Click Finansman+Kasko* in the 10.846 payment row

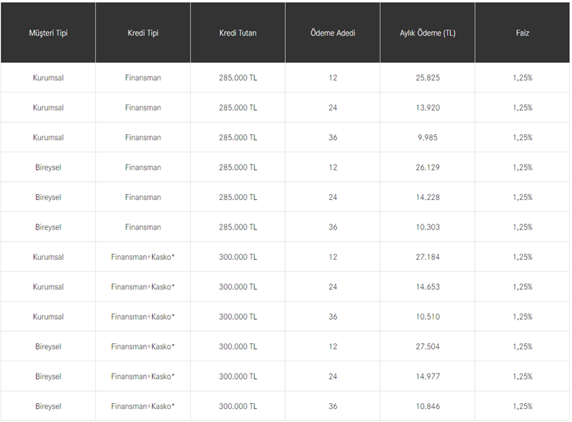143,407
